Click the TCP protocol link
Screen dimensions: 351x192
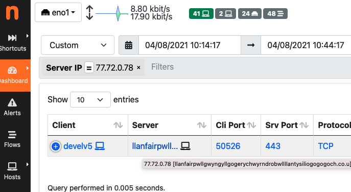click(x=325, y=146)
